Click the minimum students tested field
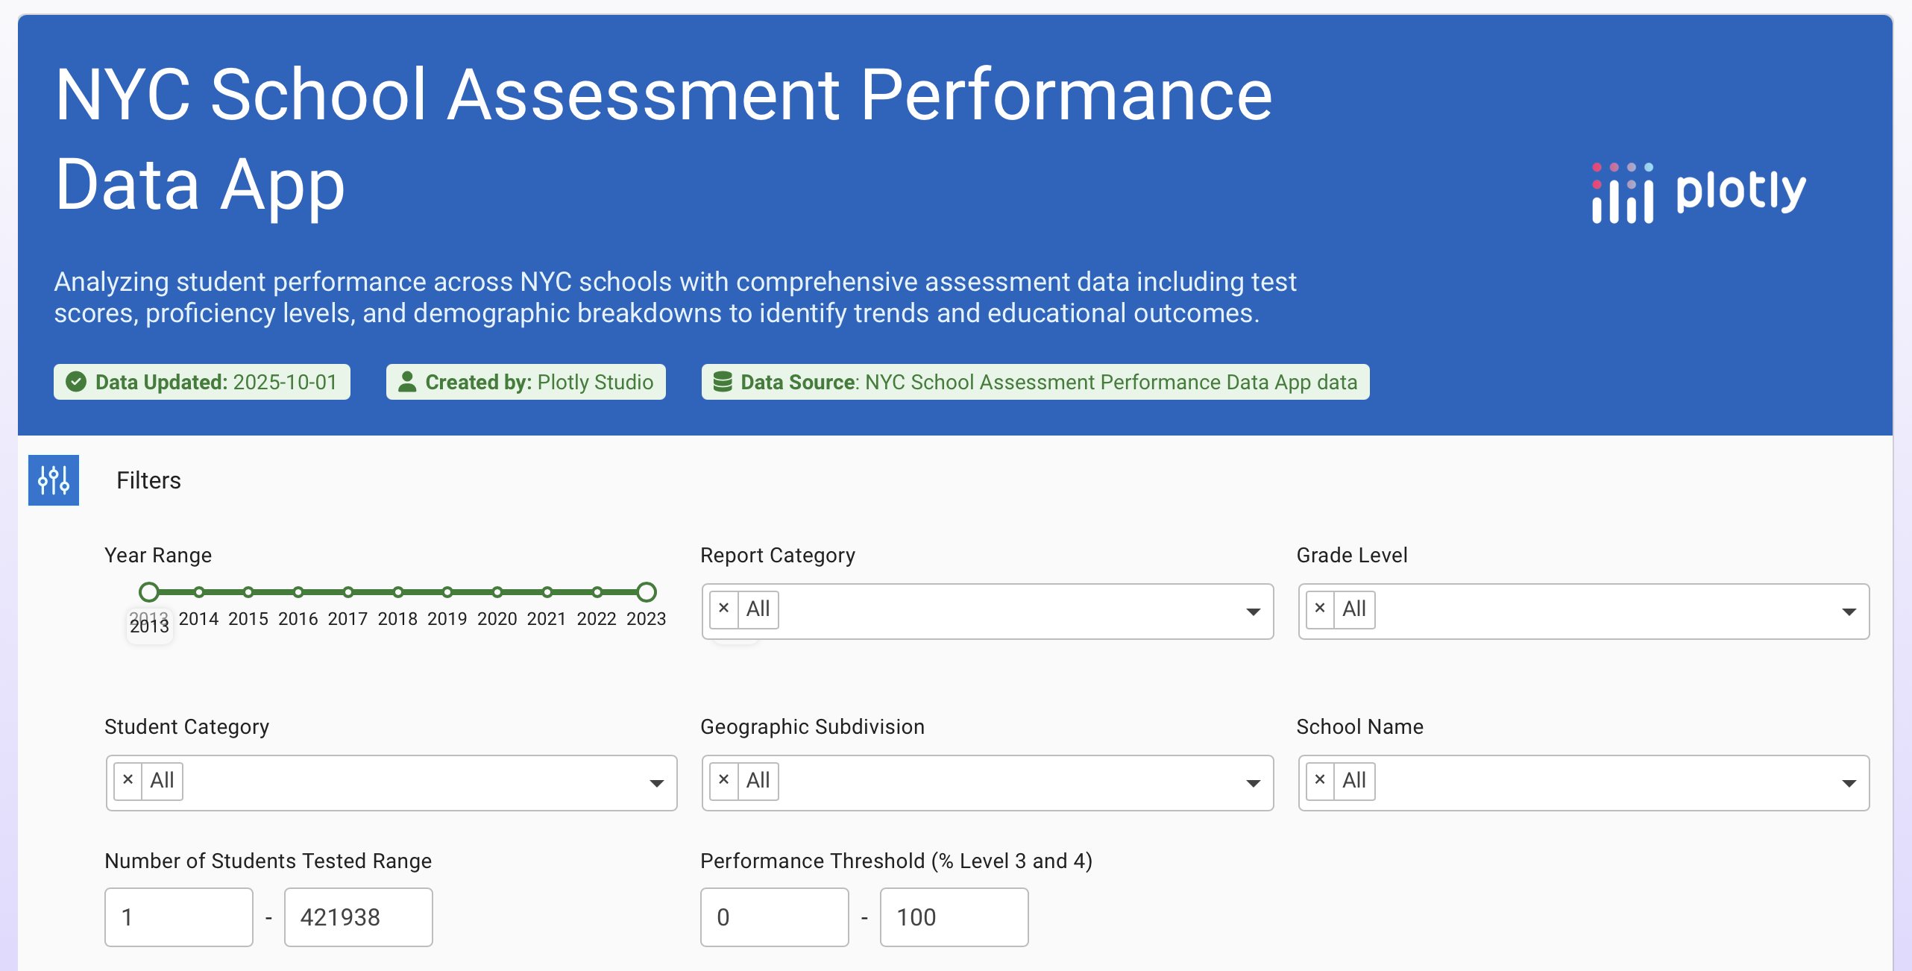This screenshot has height=971, width=1912. [x=179, y=917]
